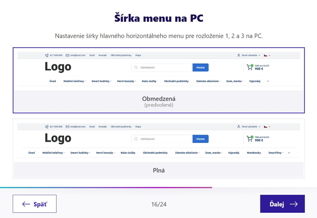
Task: Click the shopping cart icon in the Plná preview
Action: click(x=250, y=138)
